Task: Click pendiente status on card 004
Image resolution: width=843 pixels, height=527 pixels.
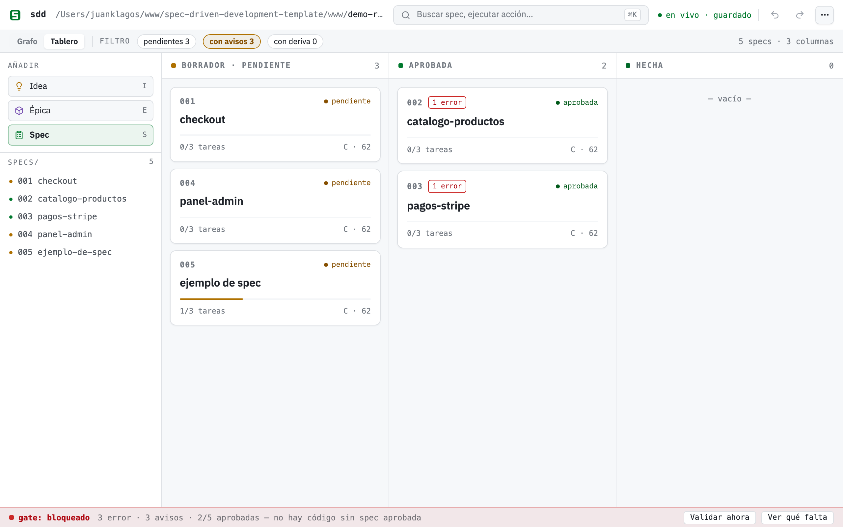Action: click(347, 182)
